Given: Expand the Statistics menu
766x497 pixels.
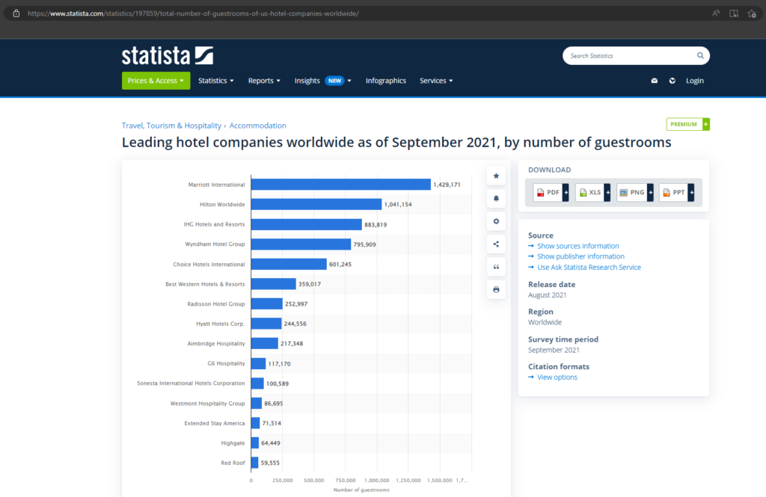Looking at the screenshot, I should coord(216,81).
